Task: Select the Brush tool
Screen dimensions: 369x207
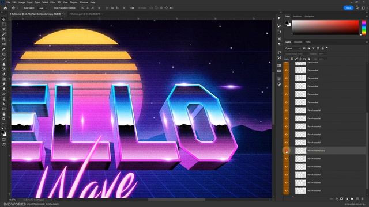Action: click(4, 59)
